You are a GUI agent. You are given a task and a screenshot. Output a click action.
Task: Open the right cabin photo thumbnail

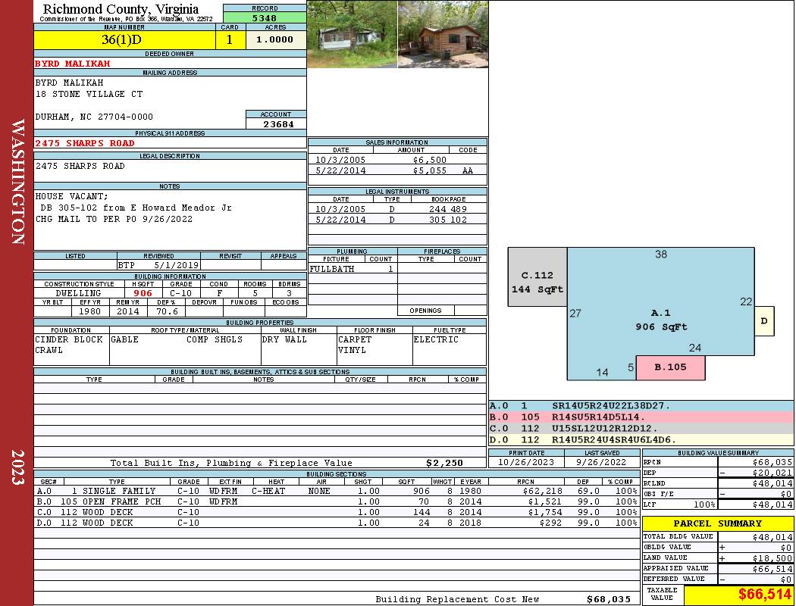coord(442,34)
